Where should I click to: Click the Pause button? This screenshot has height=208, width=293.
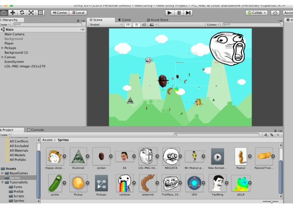(179, 13)
